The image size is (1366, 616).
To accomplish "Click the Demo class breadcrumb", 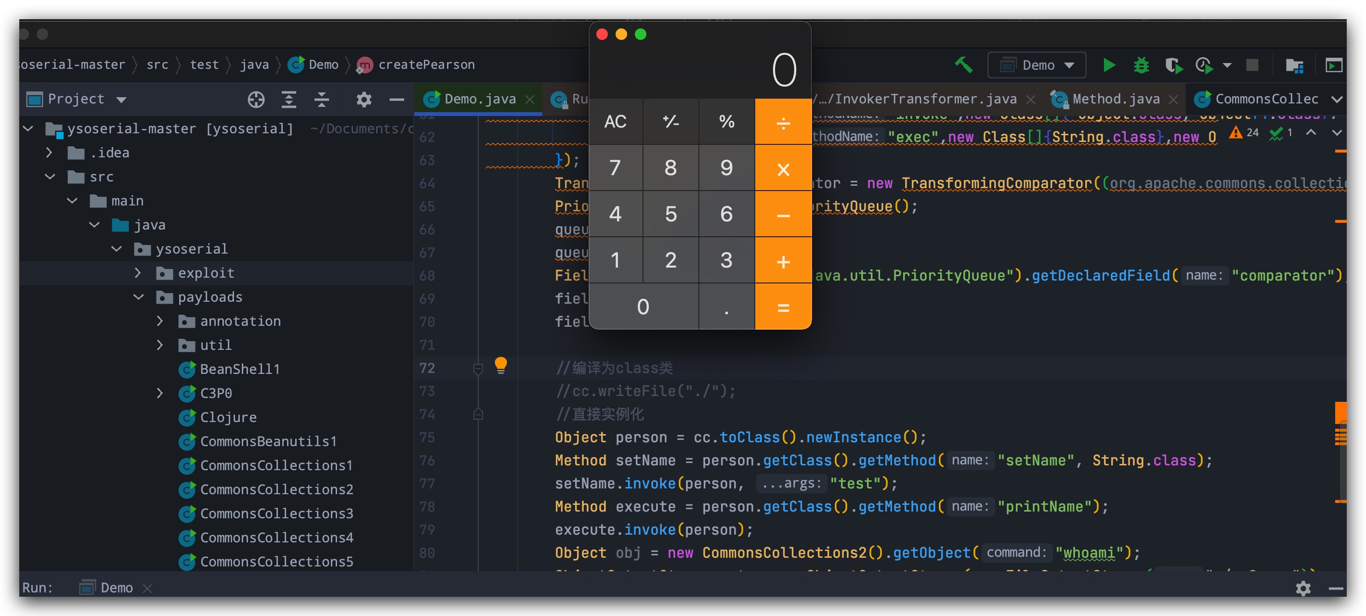I will click(x=314, y=64).
